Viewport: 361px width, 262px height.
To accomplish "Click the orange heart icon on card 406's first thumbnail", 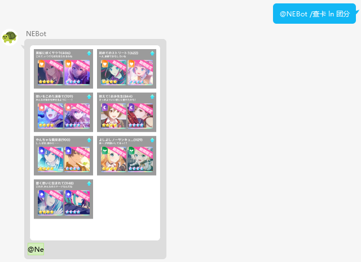I will 41,64.
